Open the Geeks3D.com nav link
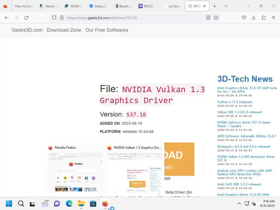Viewport: 280px width, 210px height. tap(27, 30)
